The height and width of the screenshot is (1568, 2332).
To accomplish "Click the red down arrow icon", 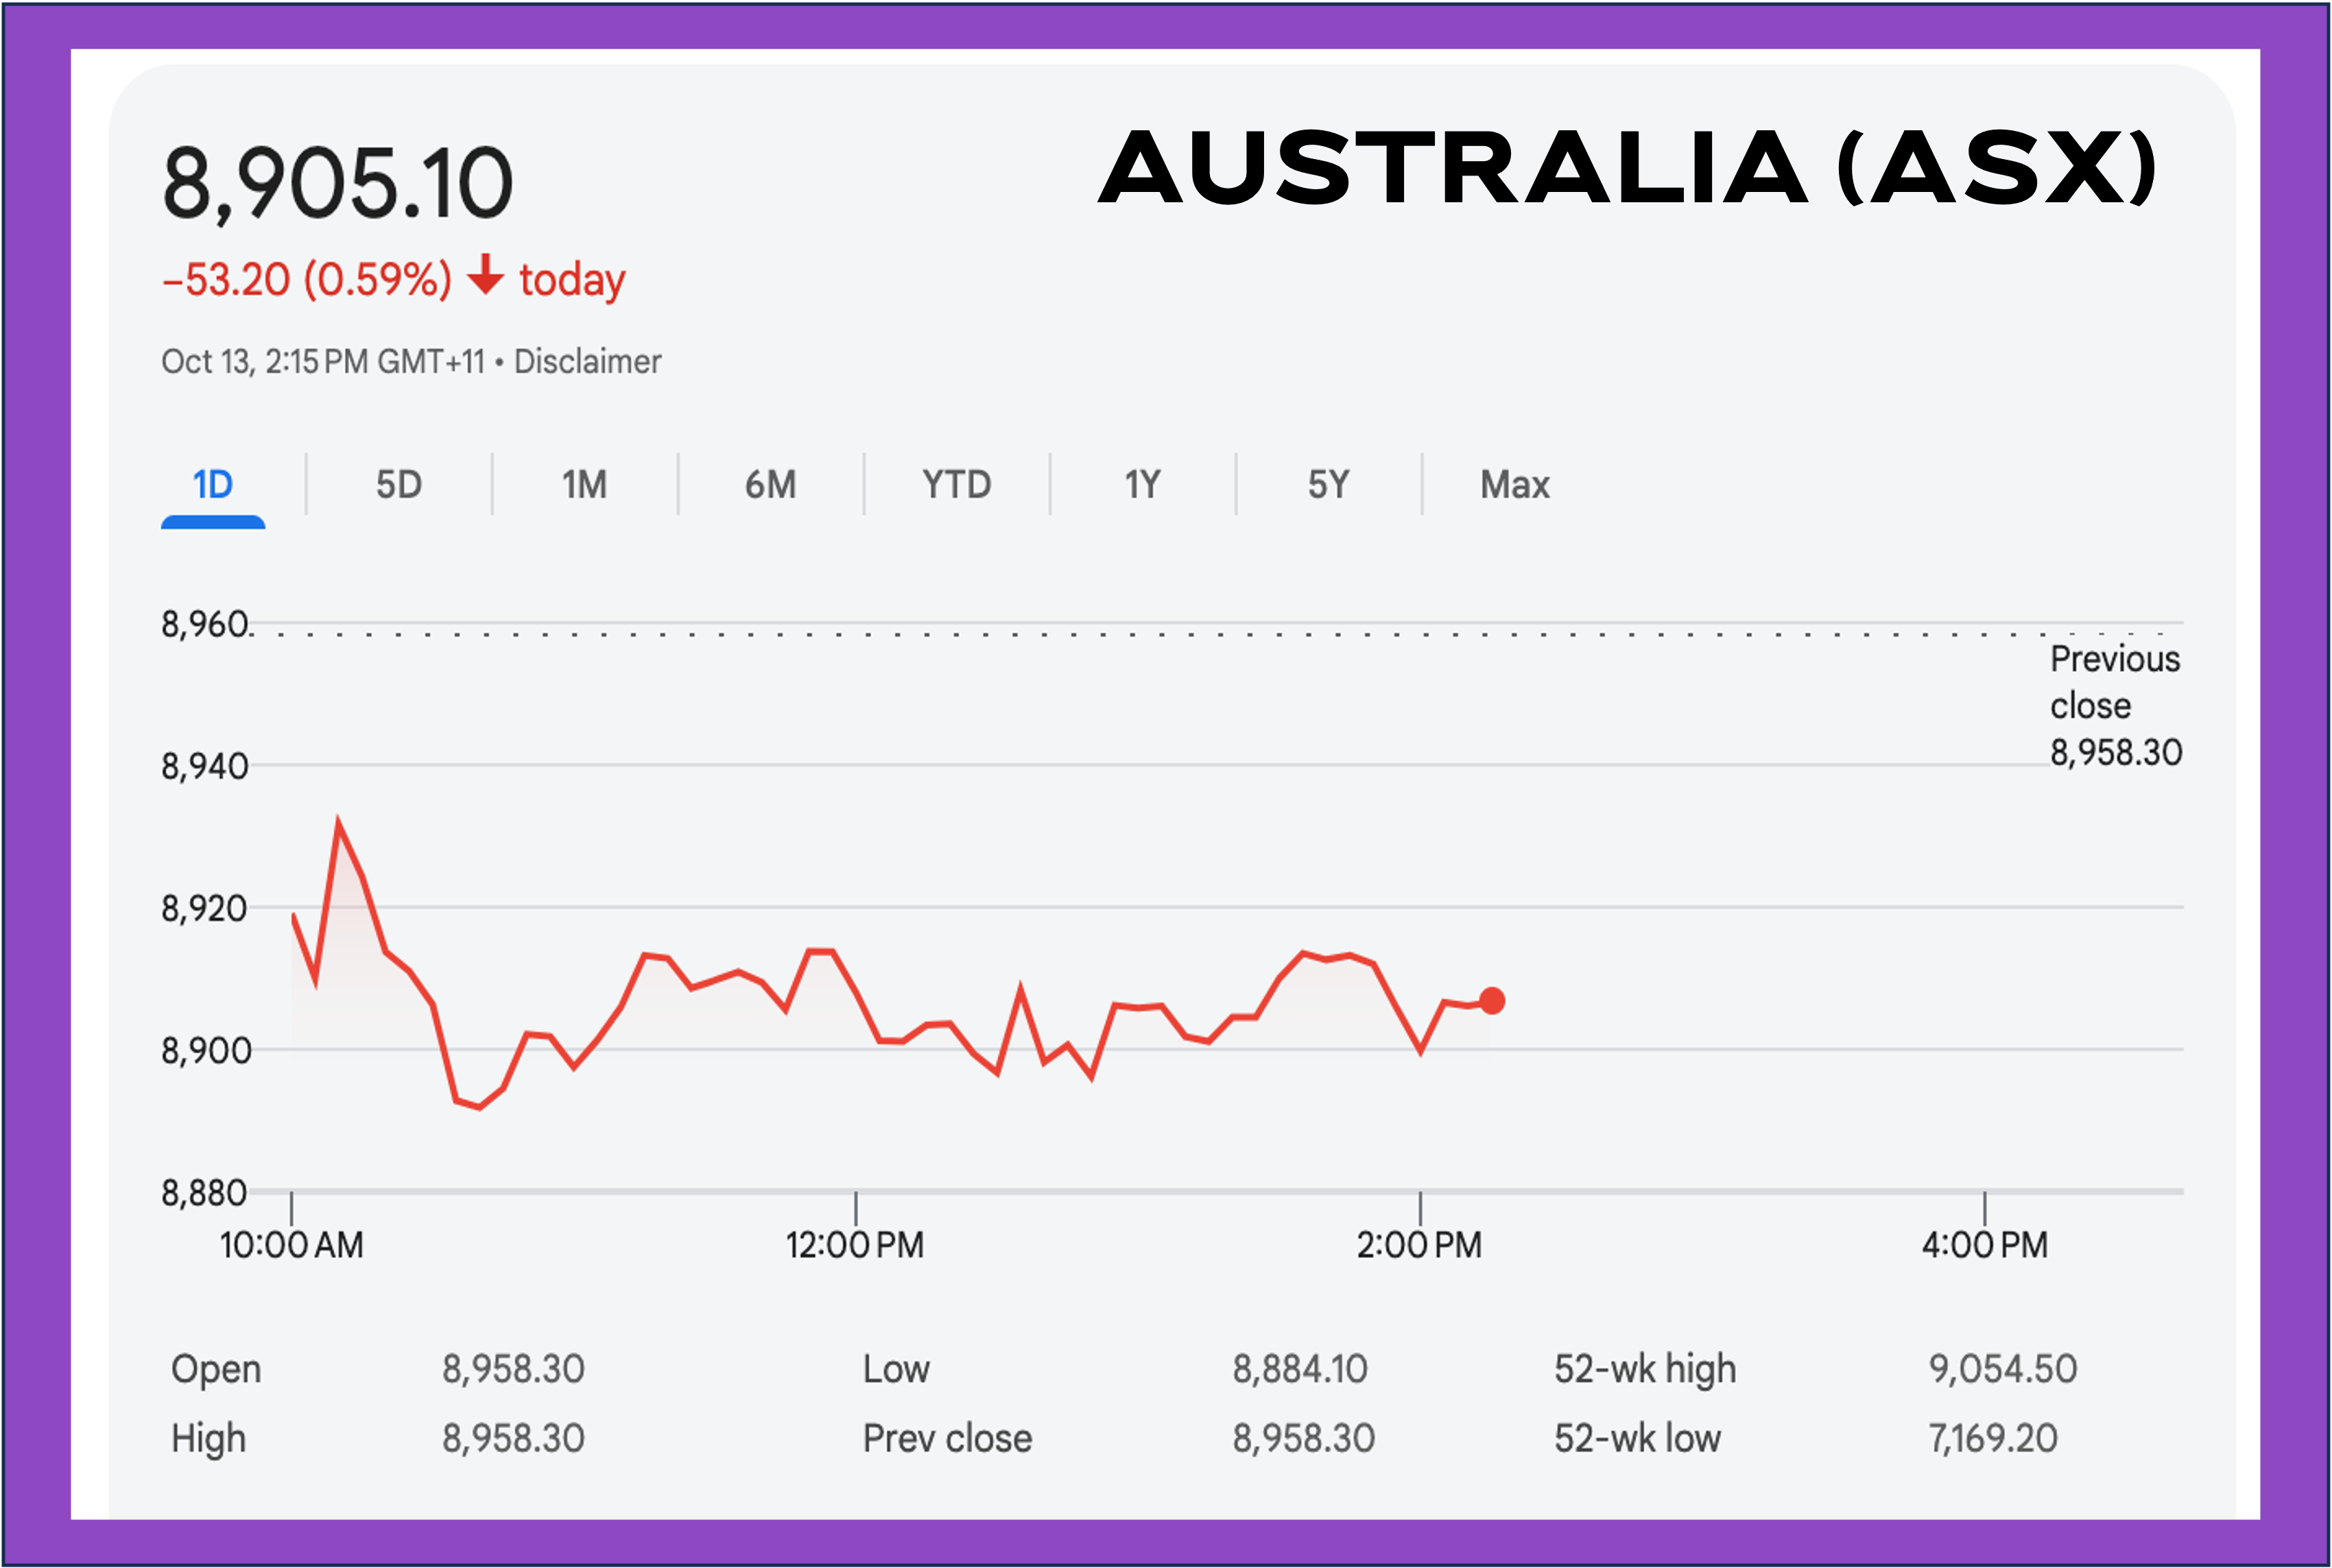I will tap(485, 275).
